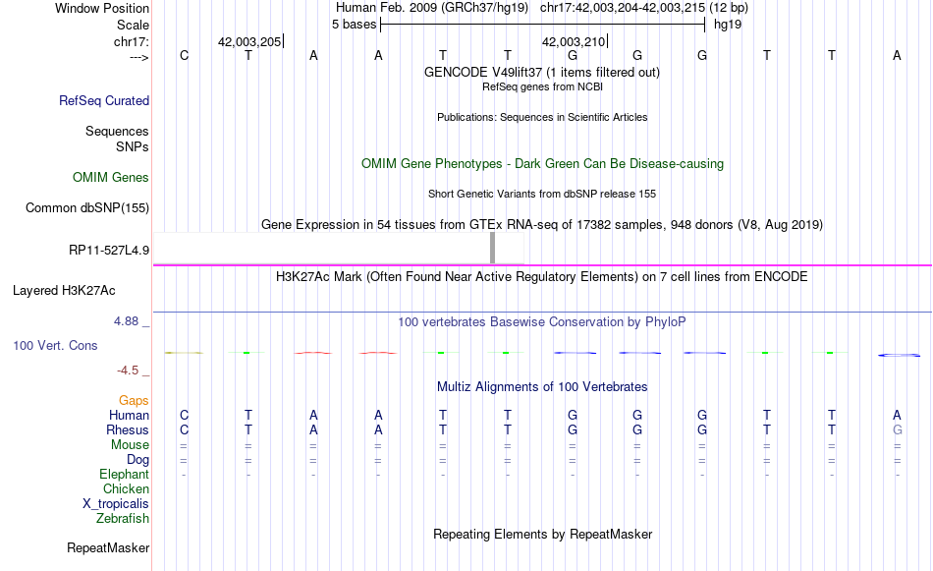
Task: Open Publications: Sequences in Scientific Articles title
Action: point(542,117)
